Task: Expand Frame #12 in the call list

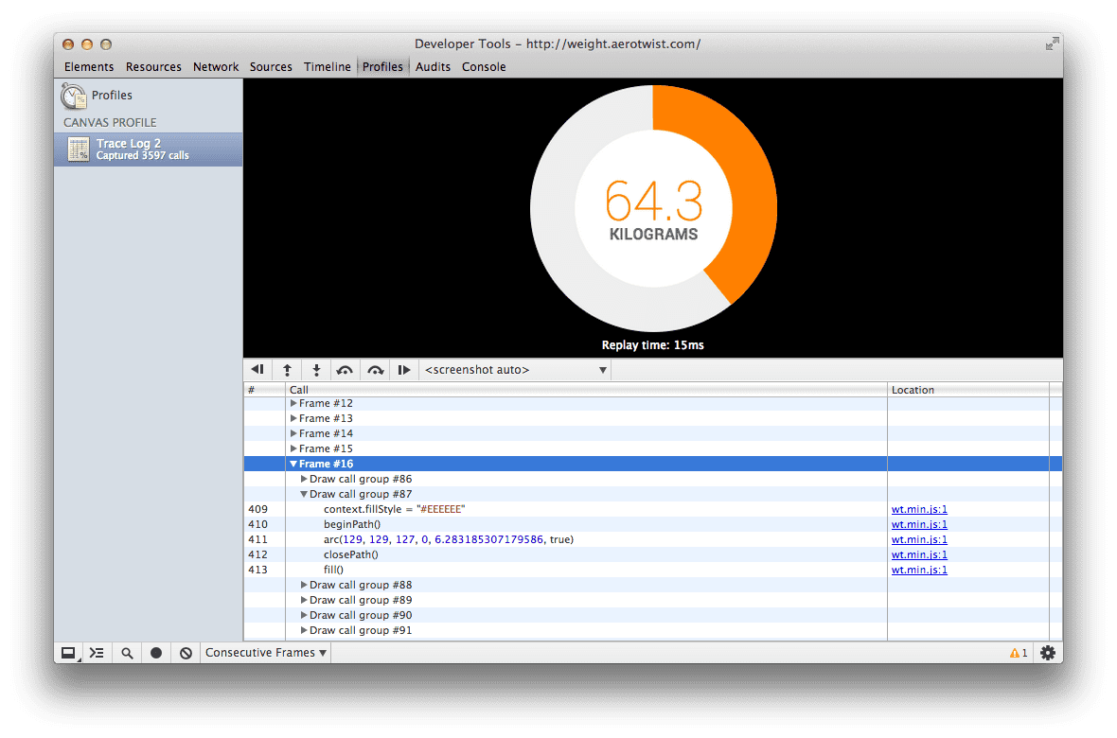Action: pyautogui.click(x=293, y=402)
